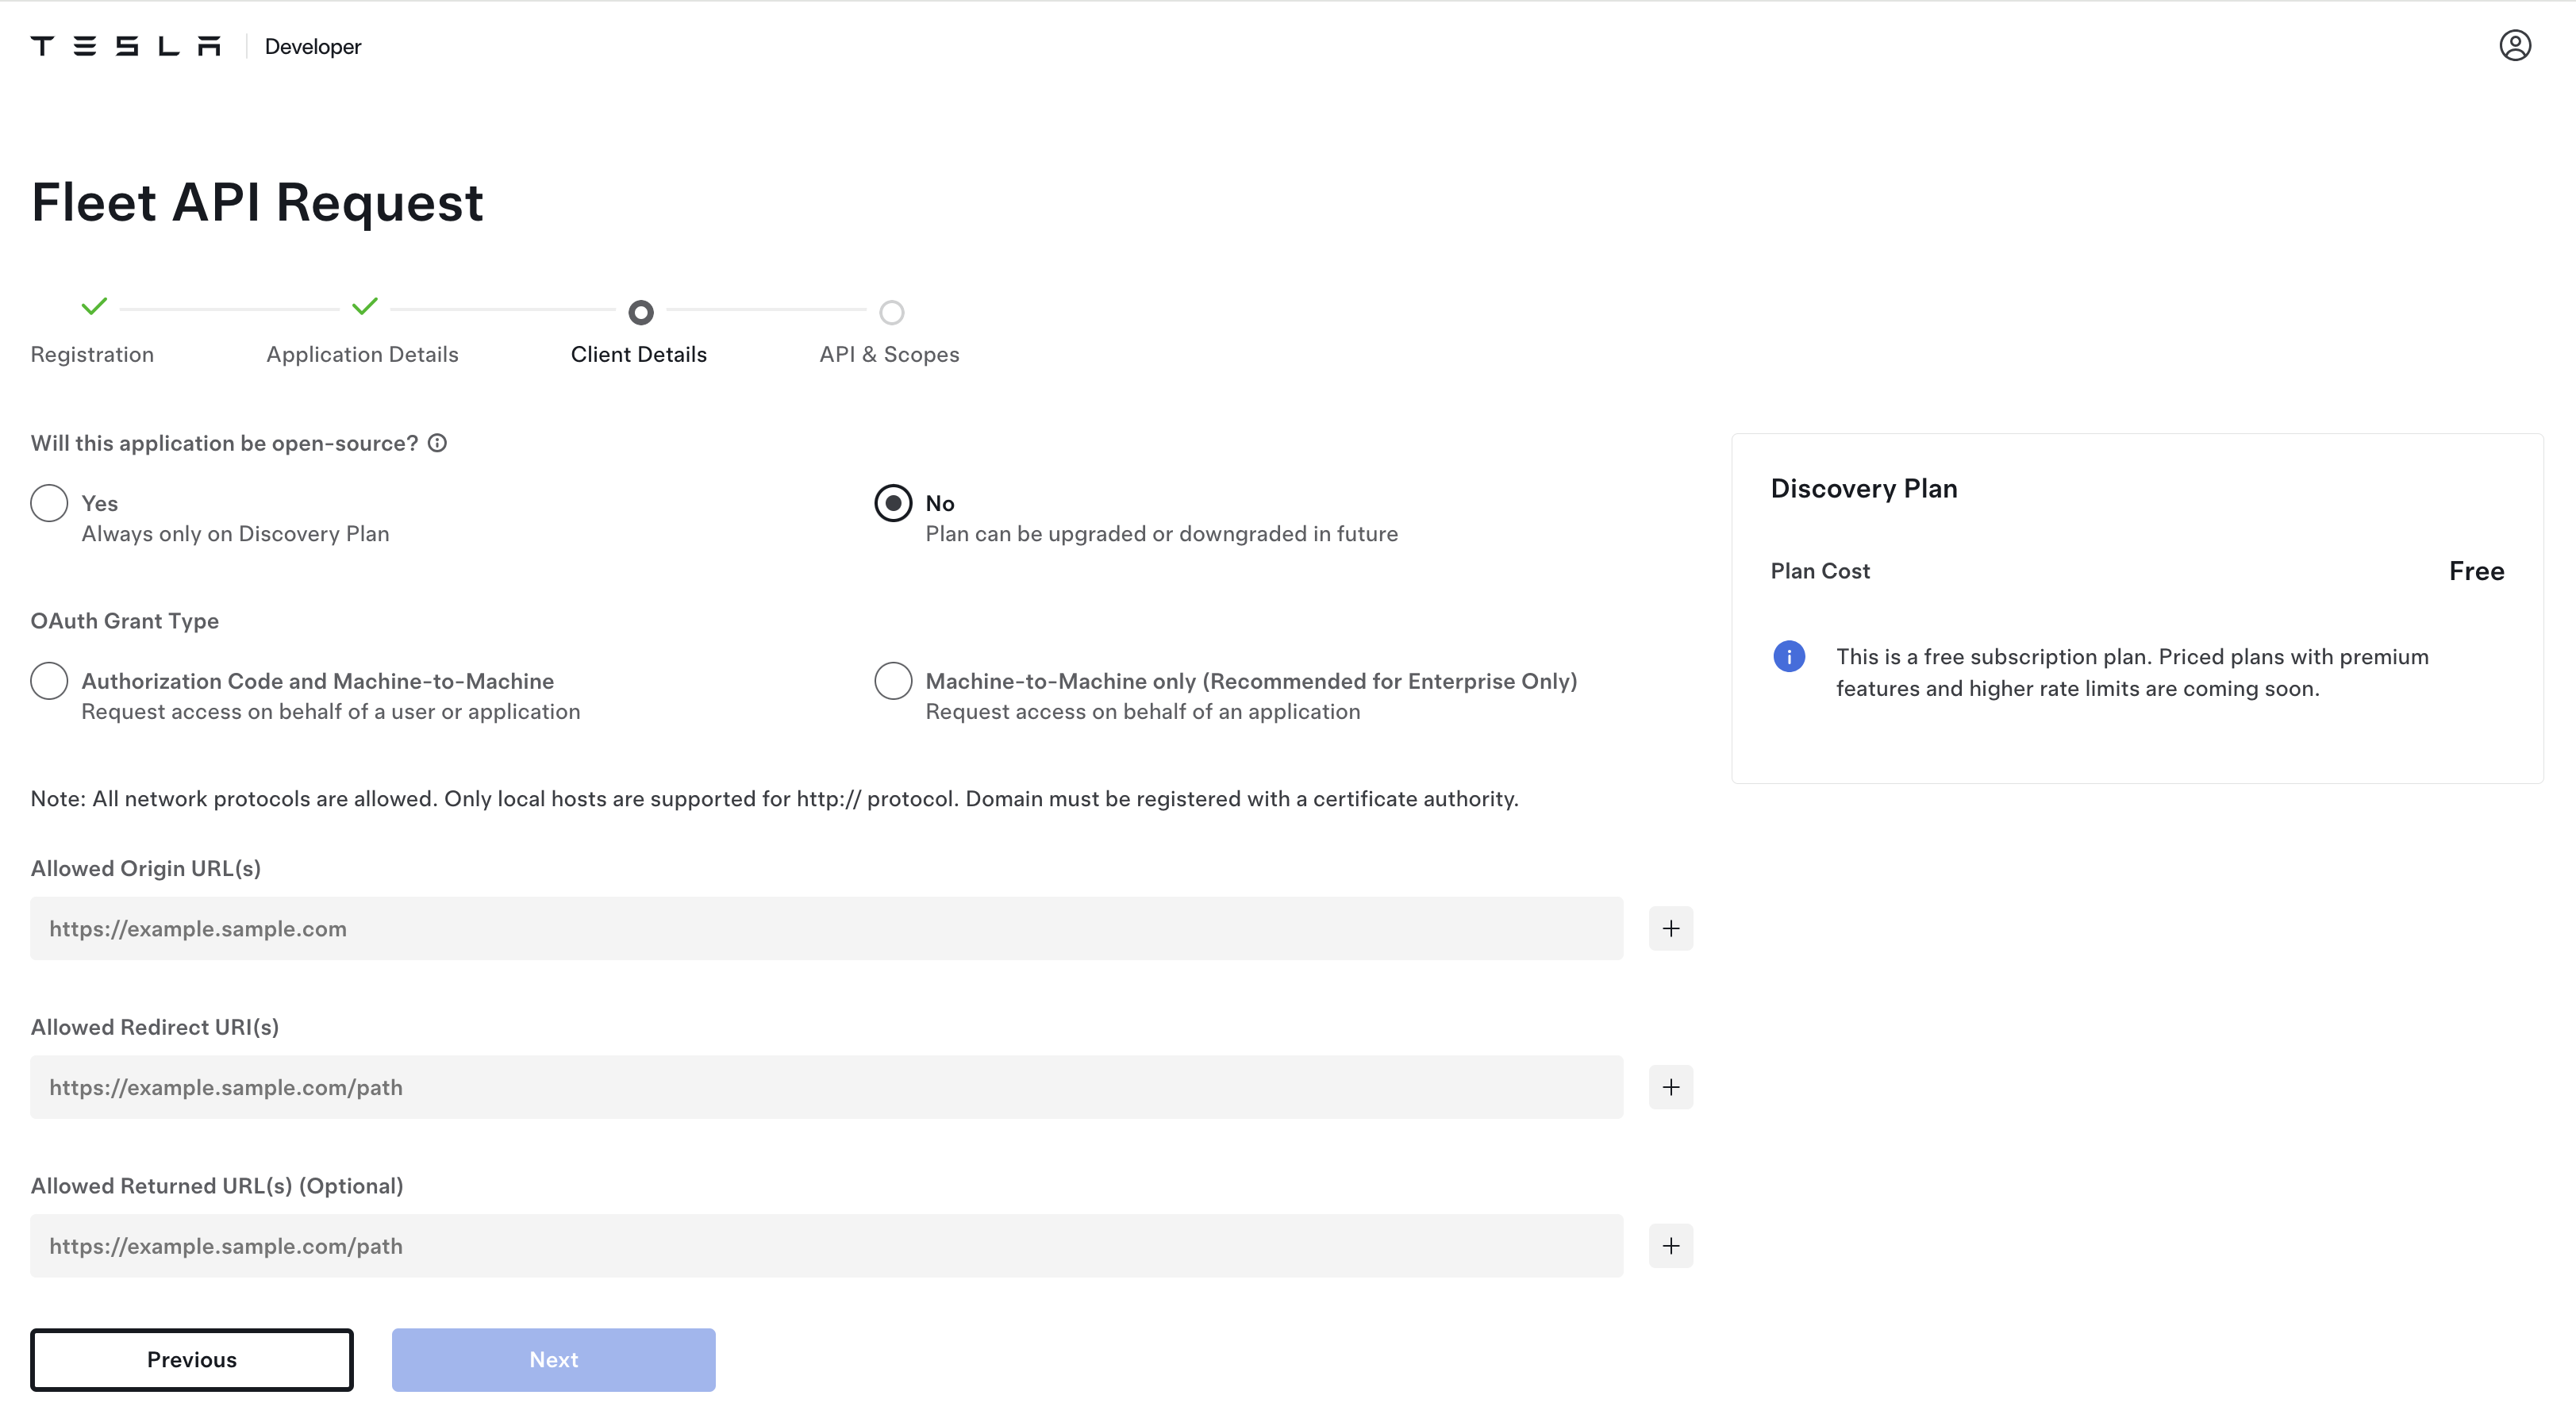The width and height of the screenshot is (2576, 1422).
Task: Add another Allowed Returned URL with plus
Action: pyautogui.click(x=1670, y=1246)
